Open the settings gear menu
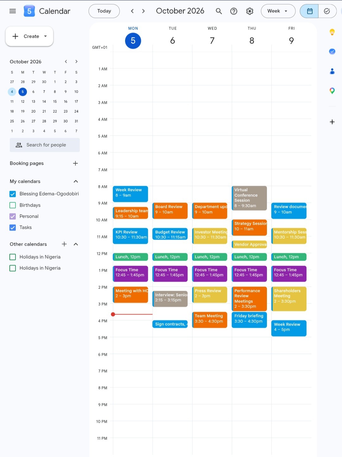 [x=250, y=11]
